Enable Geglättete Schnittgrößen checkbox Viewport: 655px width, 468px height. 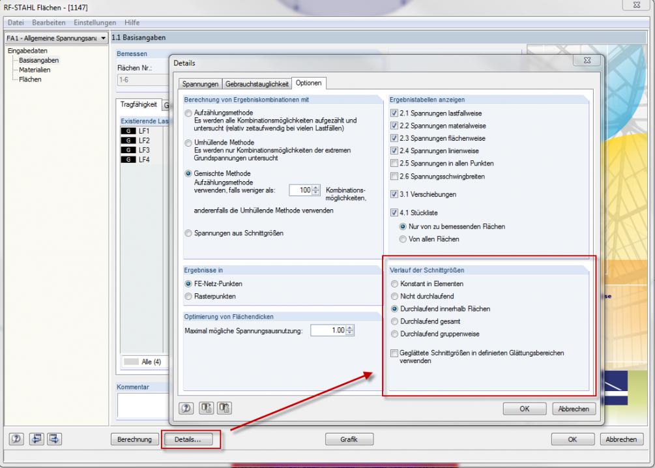394,353
